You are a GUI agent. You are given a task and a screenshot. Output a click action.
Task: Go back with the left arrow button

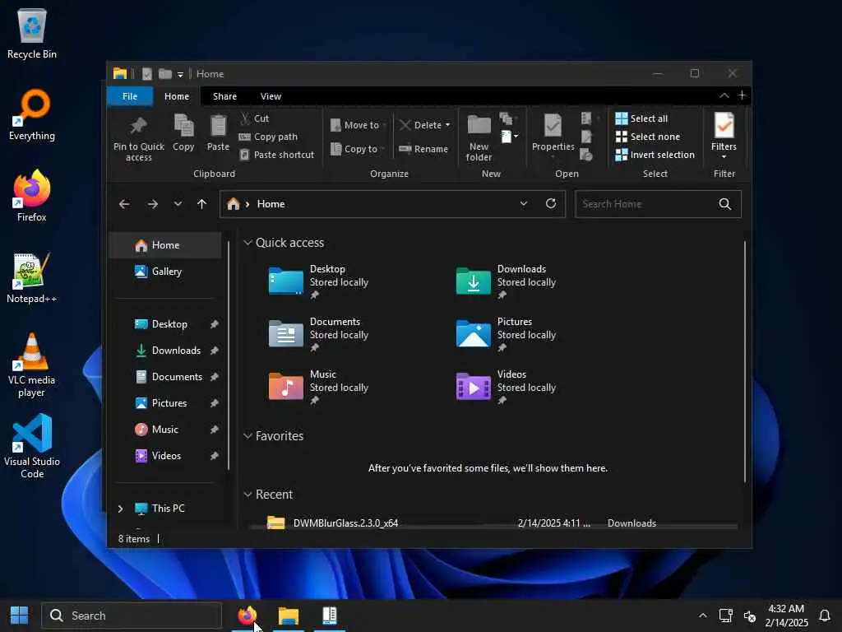pos(124,204)
